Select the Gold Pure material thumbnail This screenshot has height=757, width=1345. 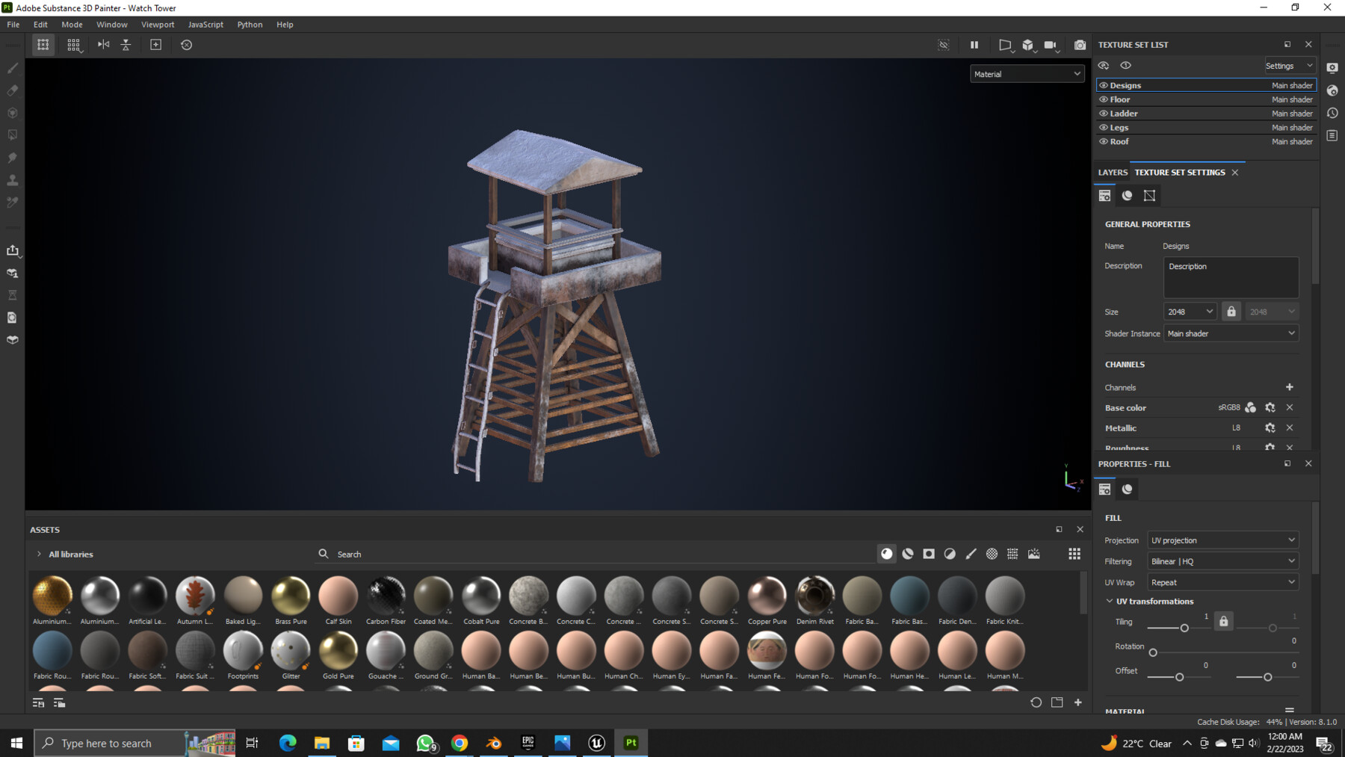coord(338,651)
